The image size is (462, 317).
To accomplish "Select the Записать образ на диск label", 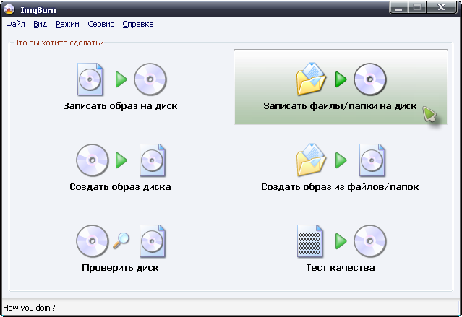I will tap(120, 106).
